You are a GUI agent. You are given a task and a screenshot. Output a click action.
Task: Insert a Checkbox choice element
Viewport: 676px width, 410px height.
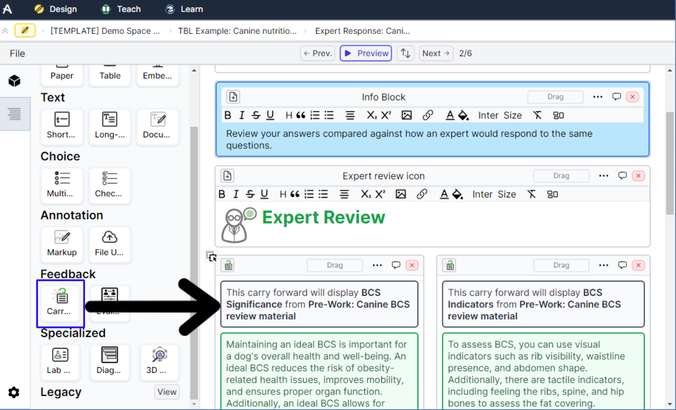(109, 184)
